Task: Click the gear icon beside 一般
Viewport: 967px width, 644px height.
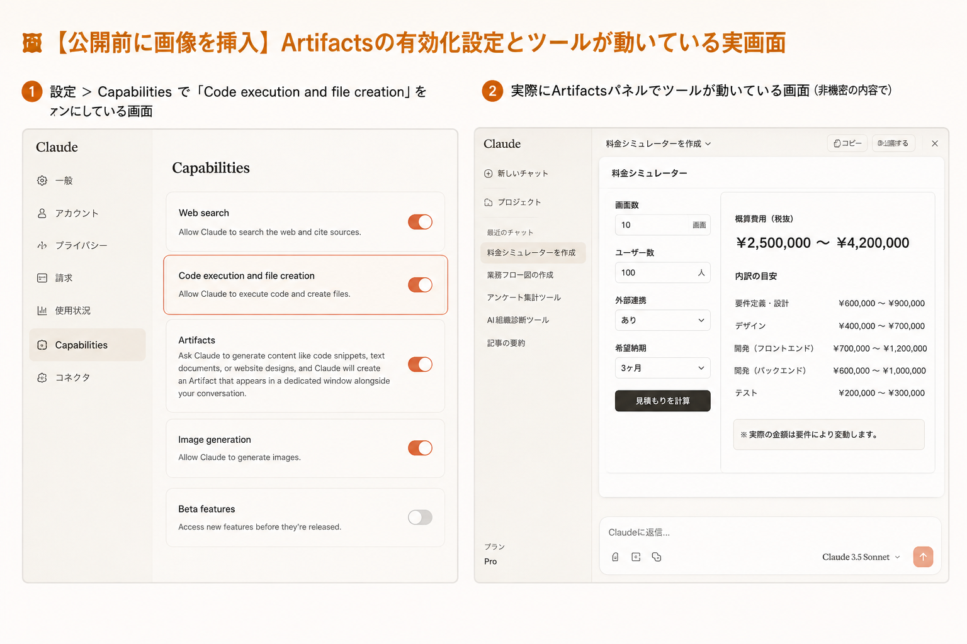Action: [42, 180]
